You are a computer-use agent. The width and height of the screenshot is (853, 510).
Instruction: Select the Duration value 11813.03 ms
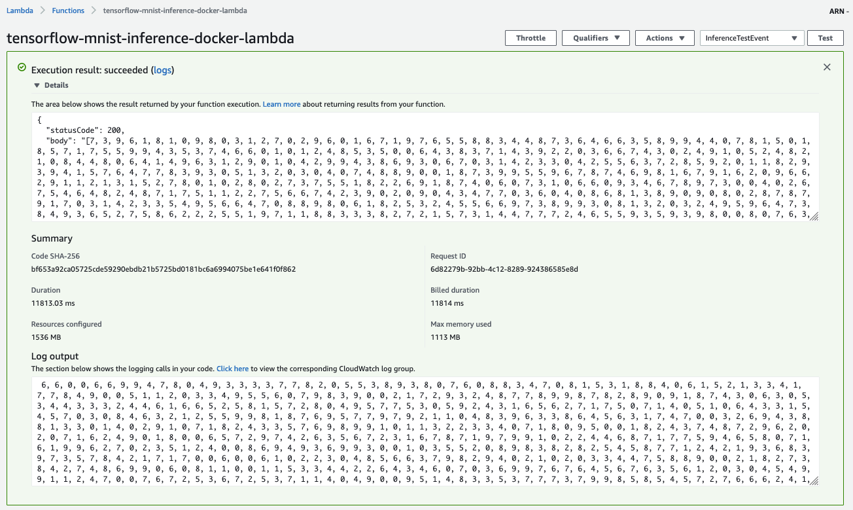(x=53, y=303)
